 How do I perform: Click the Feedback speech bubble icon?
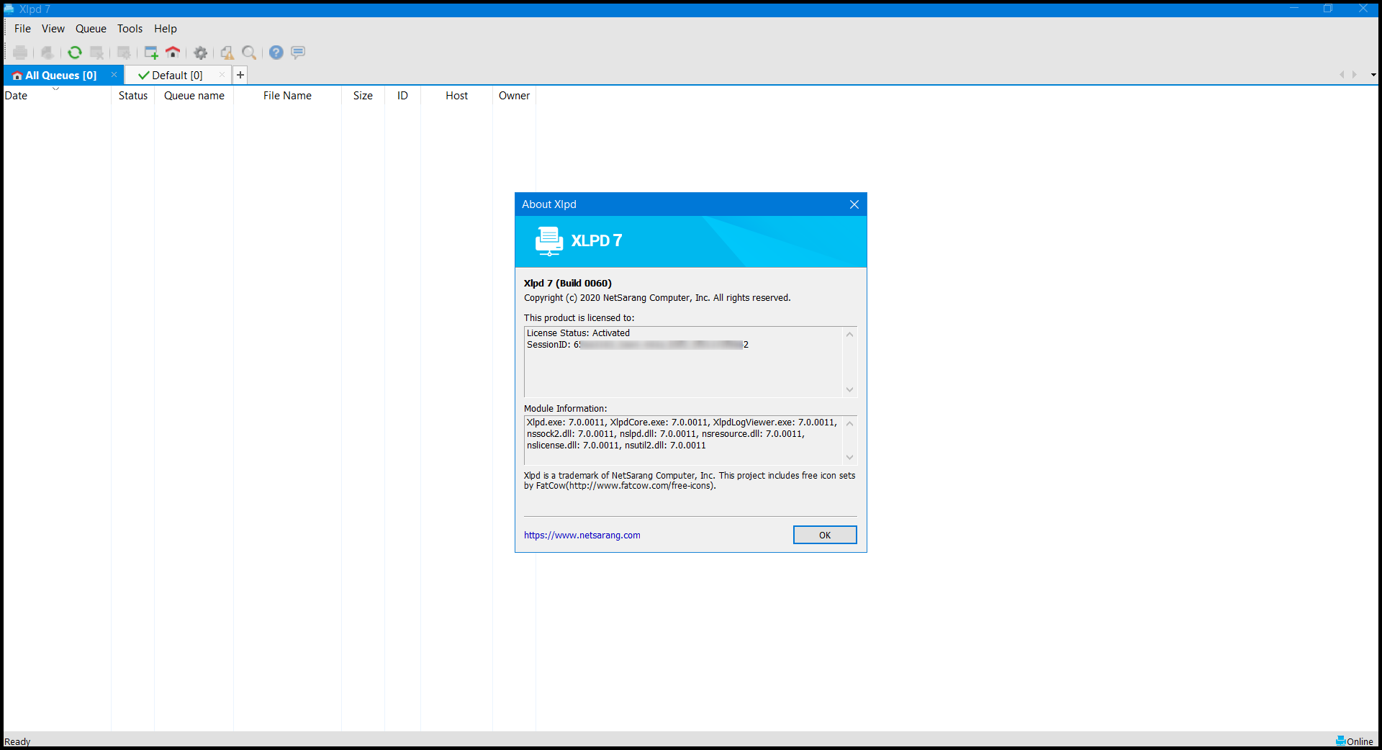pyautogui.click(x=298, y=53)
